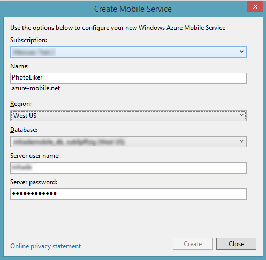Click the Subscription label
The image size is (266, 260).
point(28,40)
